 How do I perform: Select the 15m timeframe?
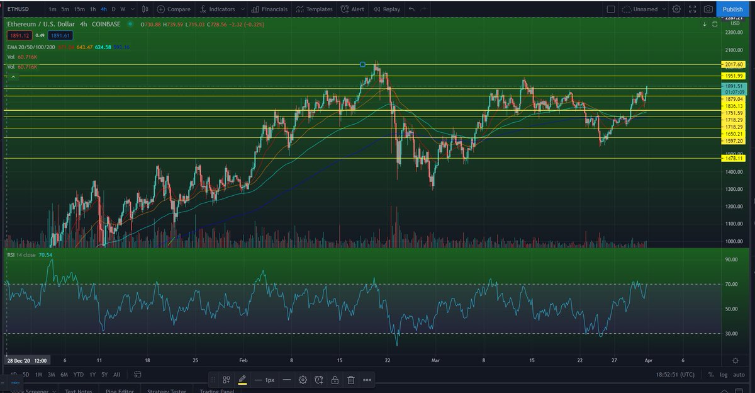coord(80,9)
